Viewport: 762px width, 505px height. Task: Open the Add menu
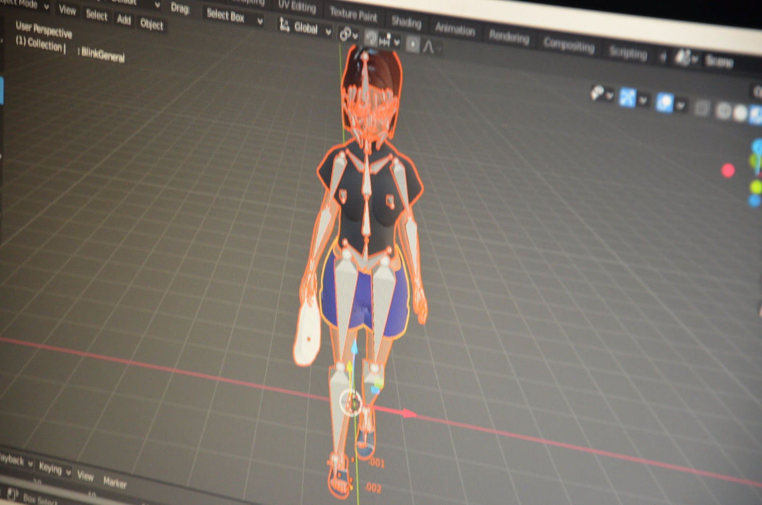[124, 20]
